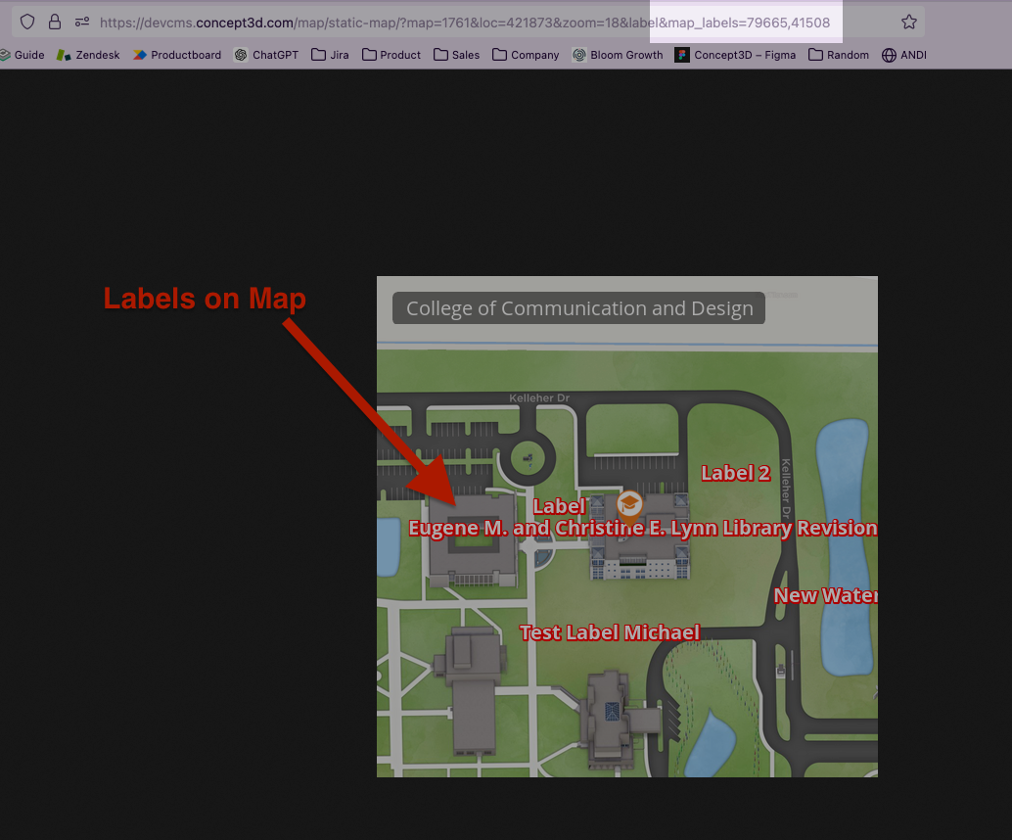Image resolution: width=1012 pixels, height=840 pixels.
Task: Expand the Company bookmarks folder
Action: [x=526, y=55]
